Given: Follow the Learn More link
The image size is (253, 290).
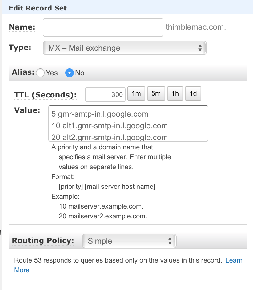Looking at the screenshot, I should 234,260.
